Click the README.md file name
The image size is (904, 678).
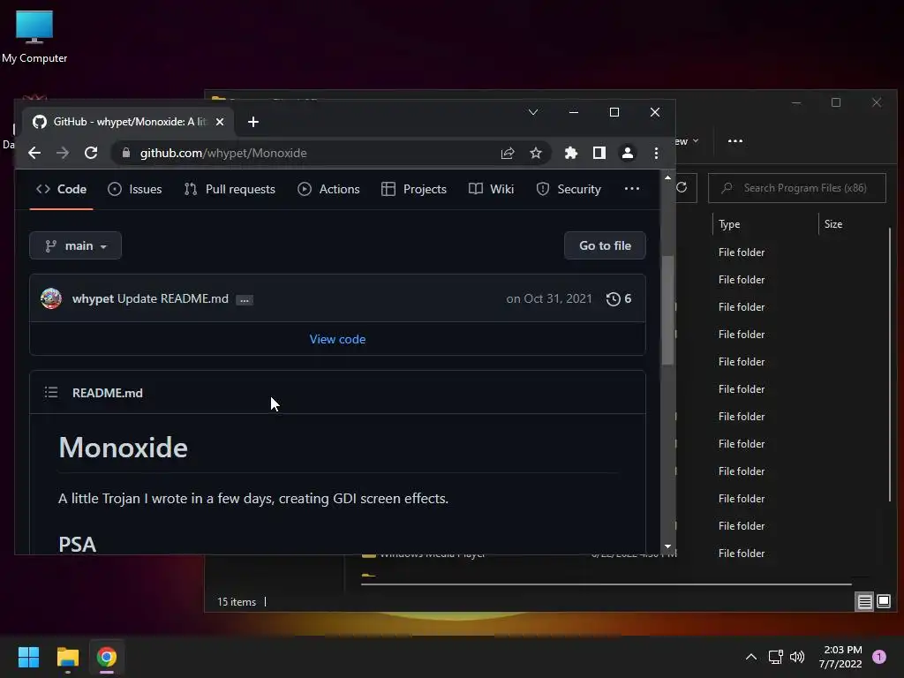click(x=107, y=393)
